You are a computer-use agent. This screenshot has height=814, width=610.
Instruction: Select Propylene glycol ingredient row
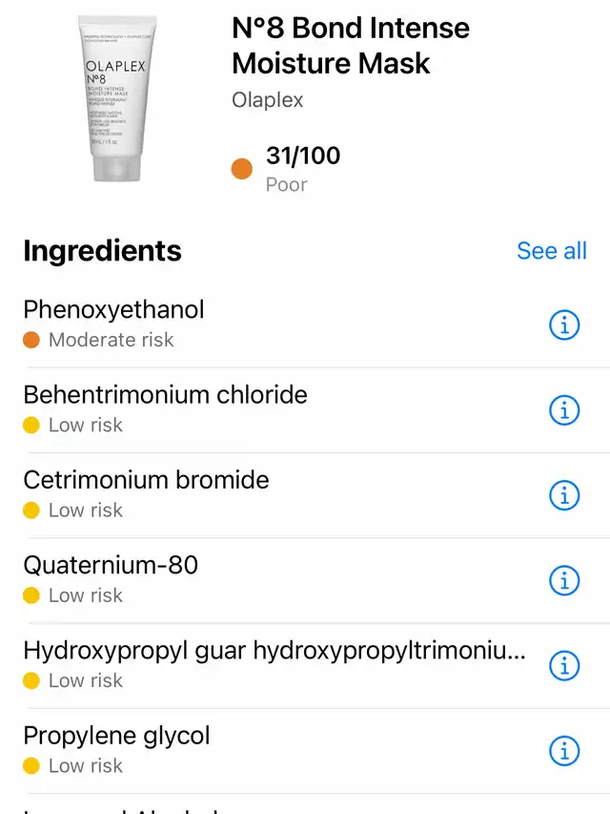[305, 751]
